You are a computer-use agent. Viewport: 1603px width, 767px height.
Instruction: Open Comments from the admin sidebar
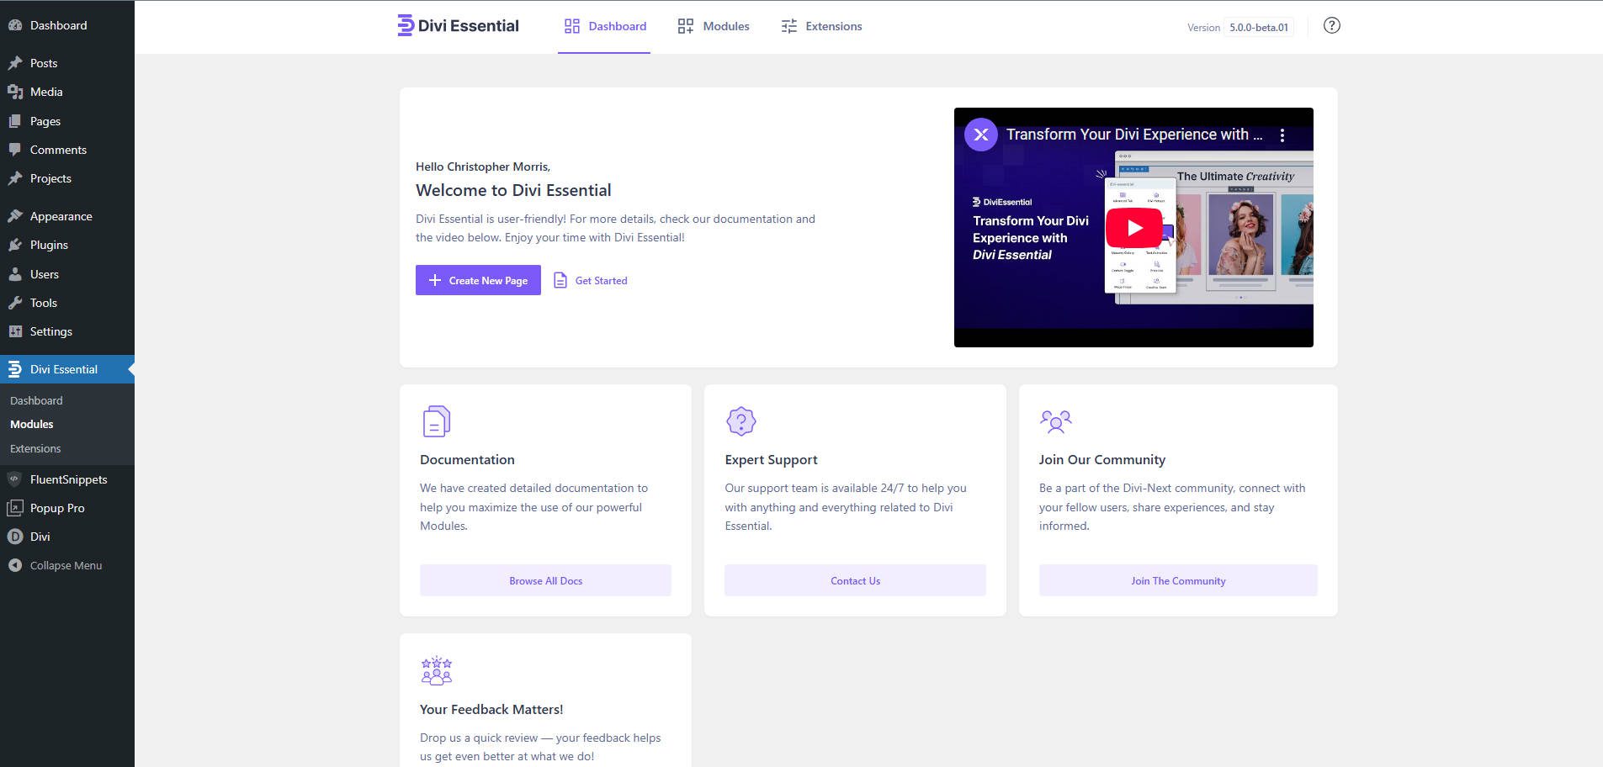pos(57,150)
